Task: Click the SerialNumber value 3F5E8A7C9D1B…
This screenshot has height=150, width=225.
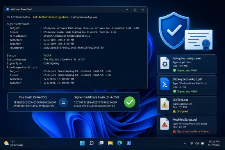Action: pos(67,36)
